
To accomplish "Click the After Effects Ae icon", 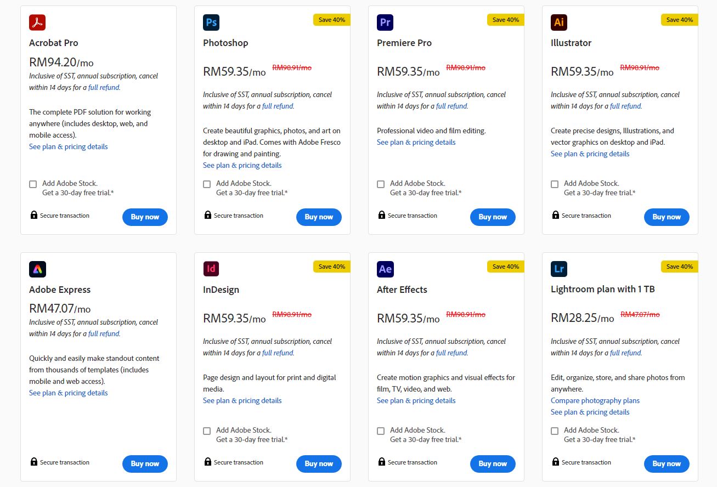I will point(385,269).
